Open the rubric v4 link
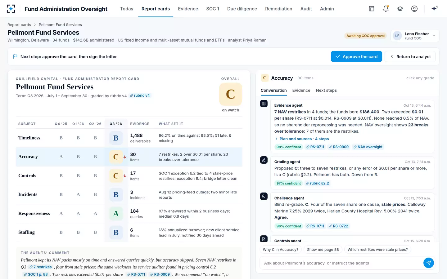Image resolution: width=447 pixels, height=279 pixels. click(x=140, y=95)
